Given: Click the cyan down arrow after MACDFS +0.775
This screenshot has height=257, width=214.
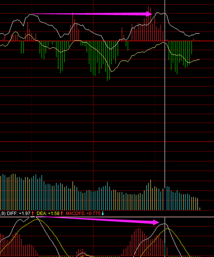Looking at the screenshot, I should click(102, 213).
